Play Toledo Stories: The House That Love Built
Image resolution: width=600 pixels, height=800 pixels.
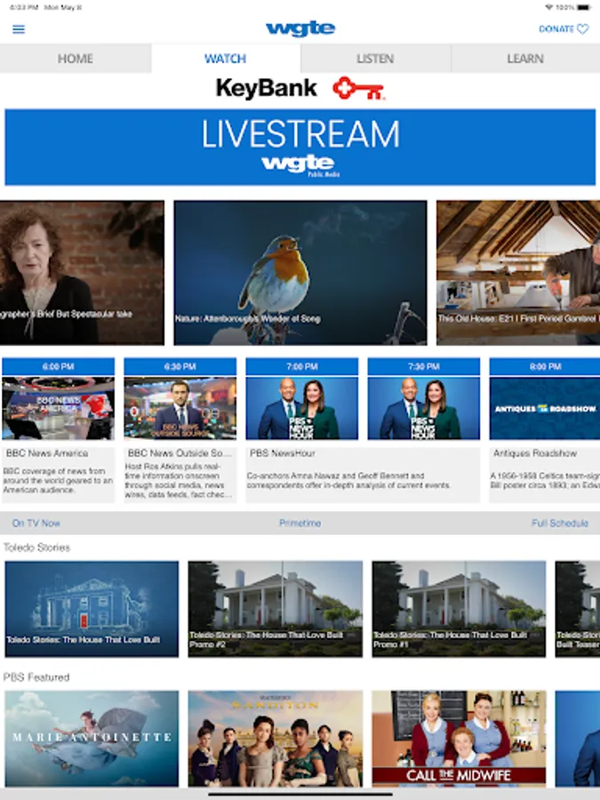pyautogui.click(x=92, y=609)
